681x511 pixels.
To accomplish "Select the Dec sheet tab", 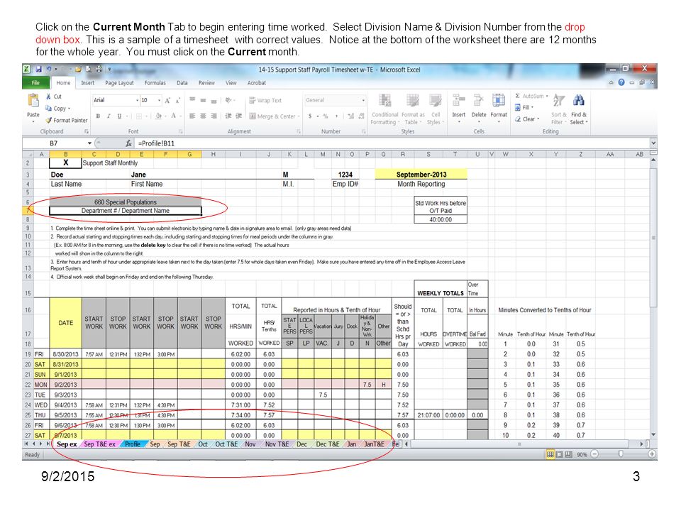I will pos(302,444).
